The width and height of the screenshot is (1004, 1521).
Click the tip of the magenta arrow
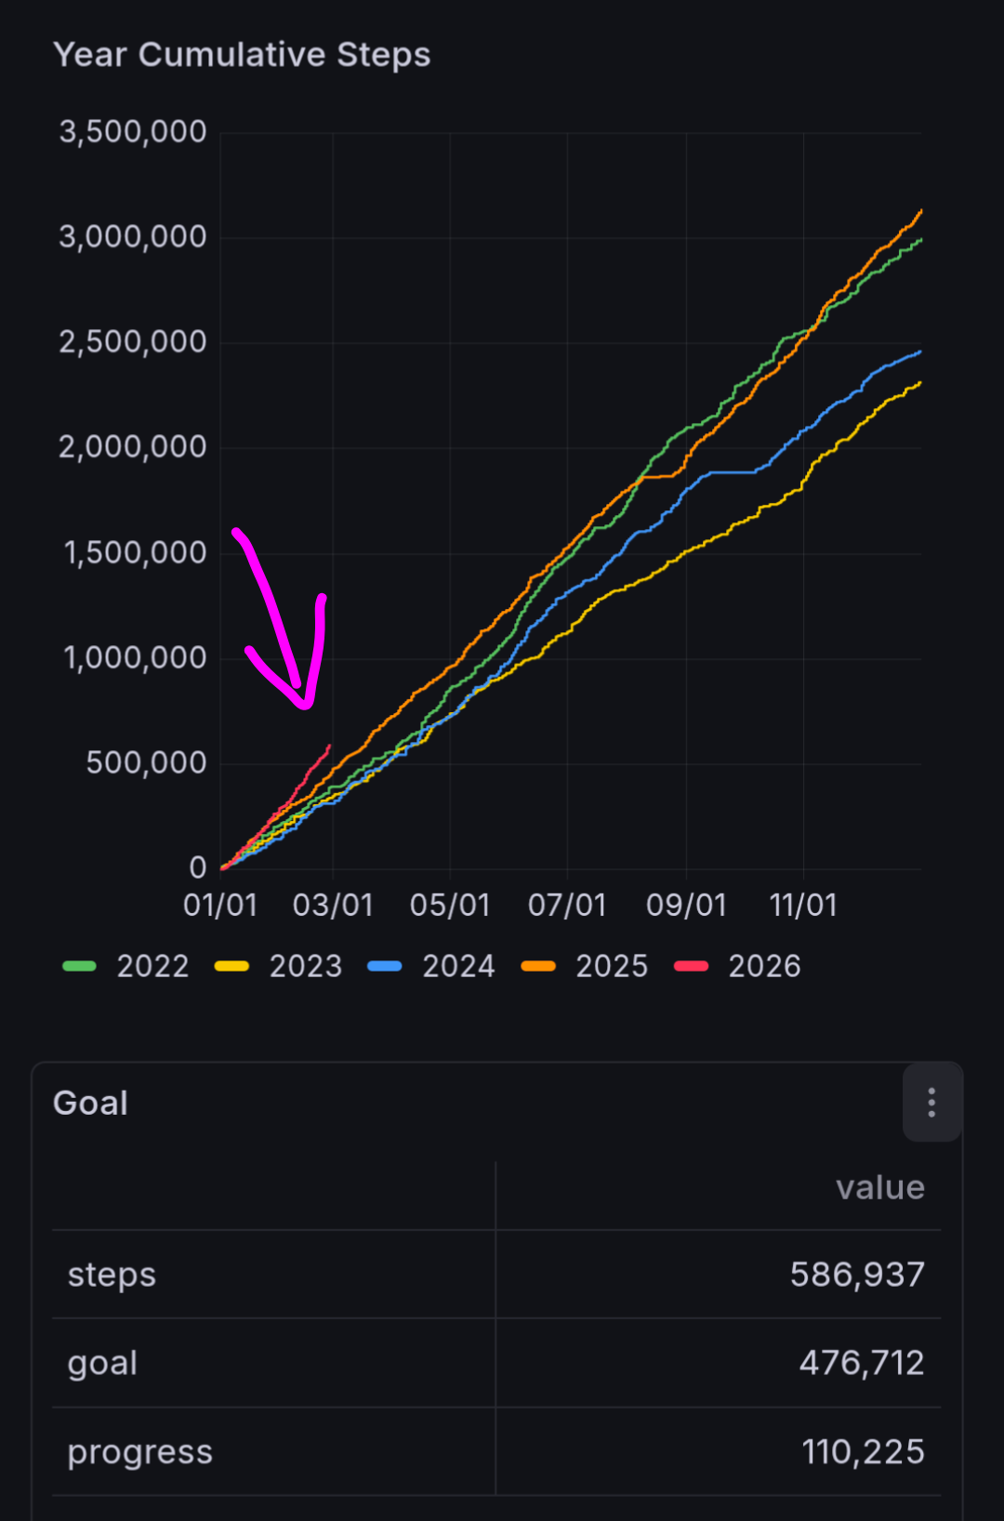[305, 707]
